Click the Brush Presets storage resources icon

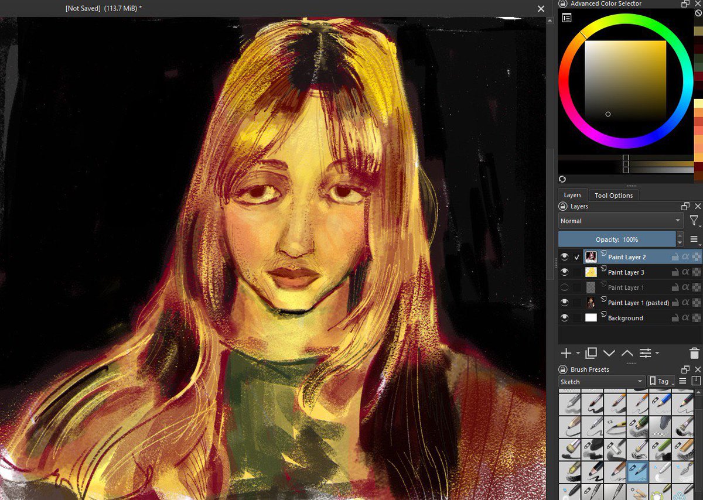(x=696, y=381)
